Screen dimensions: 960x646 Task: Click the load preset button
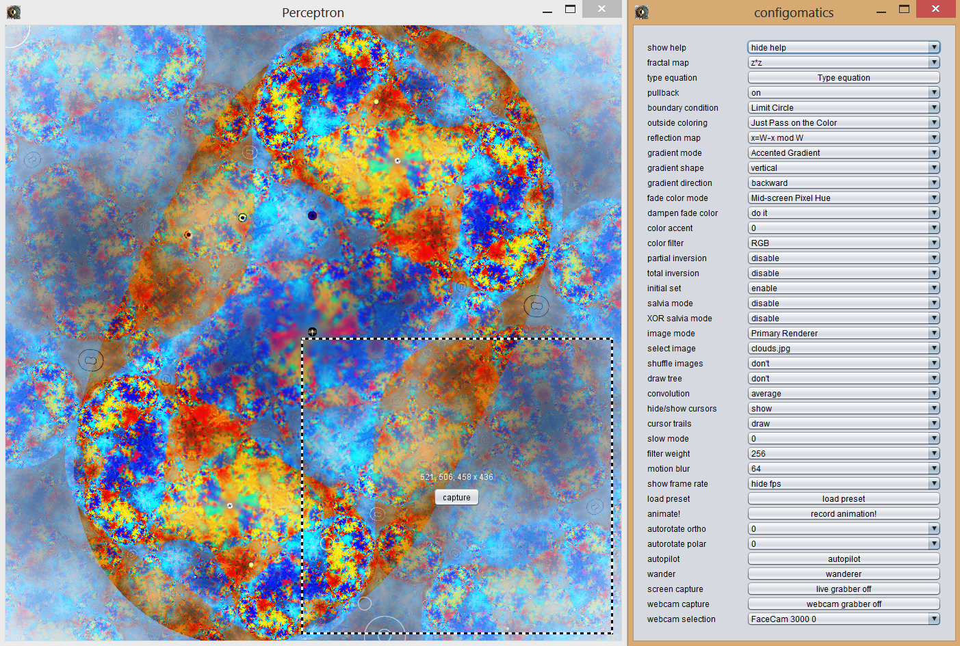tap(844, 499)
